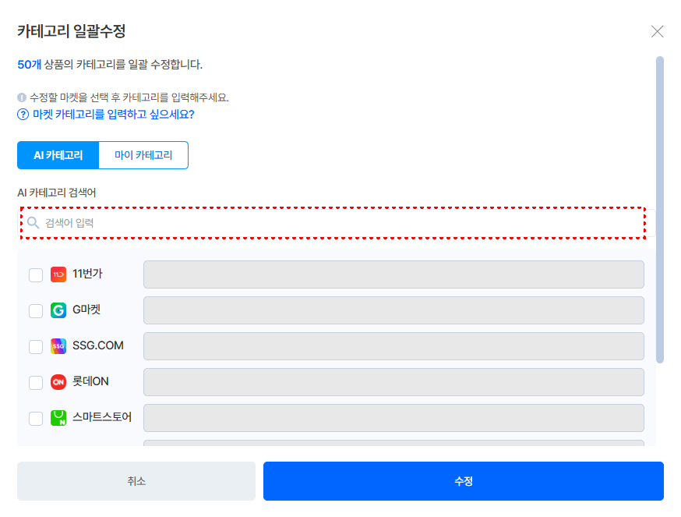Click the 스마트스토어 market label
The width and height of the screenshot is (681, 517).
102,417
